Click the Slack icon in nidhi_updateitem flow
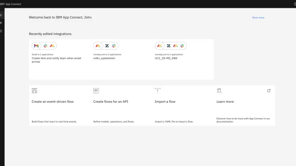Screen dimensions: 296x166 click(114, 46)
